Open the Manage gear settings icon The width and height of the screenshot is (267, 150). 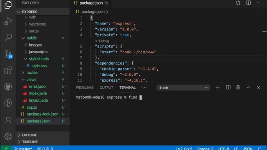(x=8, y=136)
